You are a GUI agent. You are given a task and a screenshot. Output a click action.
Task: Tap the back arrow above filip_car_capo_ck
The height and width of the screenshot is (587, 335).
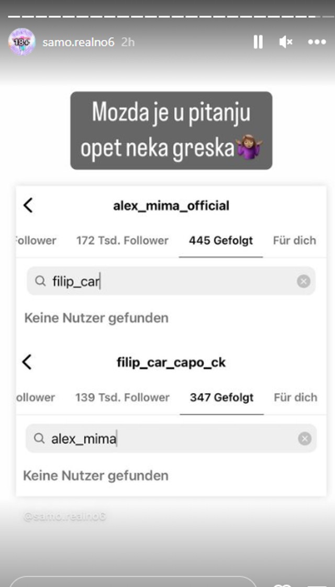[27, 362]
